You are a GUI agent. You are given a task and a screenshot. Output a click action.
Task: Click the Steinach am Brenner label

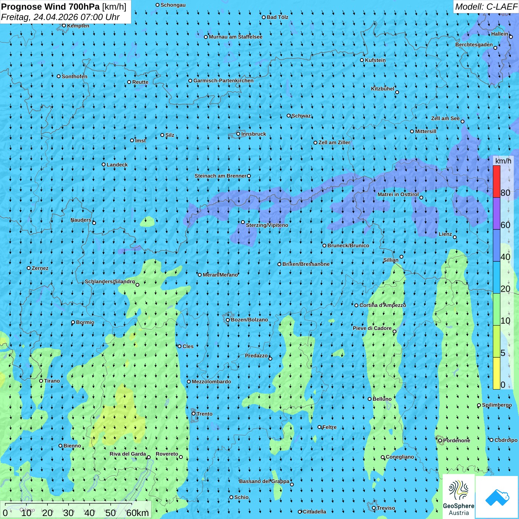[x=220, y=176]
